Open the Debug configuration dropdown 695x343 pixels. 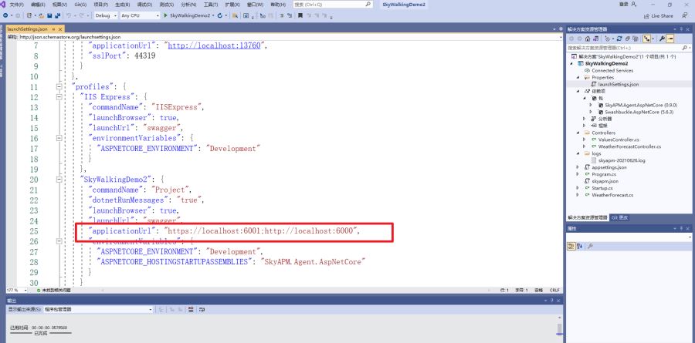pyautogui.click(x=106, y=15)
